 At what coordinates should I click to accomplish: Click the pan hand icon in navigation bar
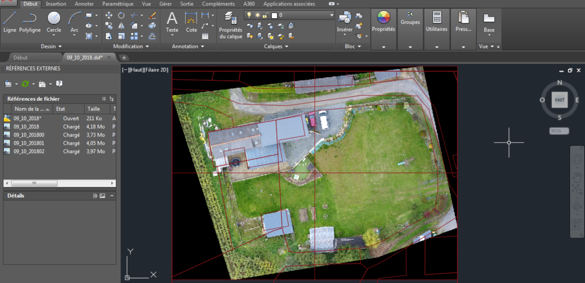point(577,178)
